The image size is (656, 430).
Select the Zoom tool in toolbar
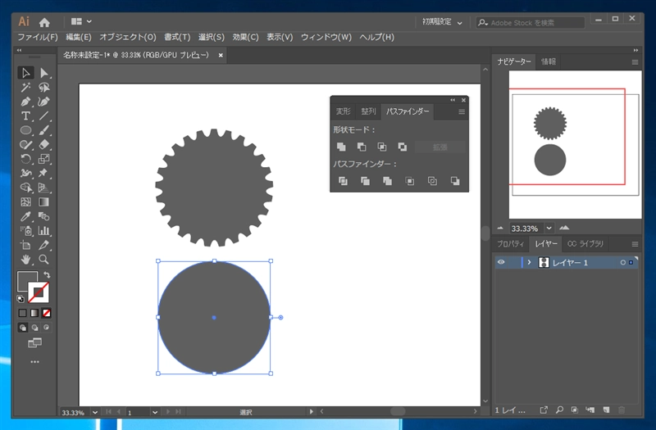coord(44,260)
